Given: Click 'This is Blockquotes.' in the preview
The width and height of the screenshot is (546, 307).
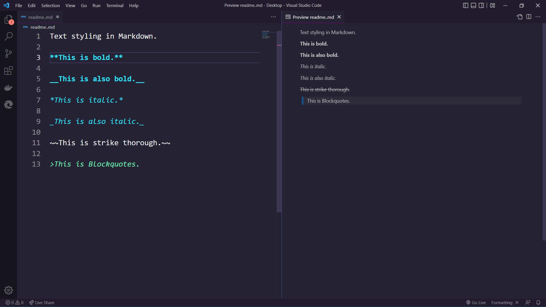Looking at the screenshot, I should click(328, 101).
